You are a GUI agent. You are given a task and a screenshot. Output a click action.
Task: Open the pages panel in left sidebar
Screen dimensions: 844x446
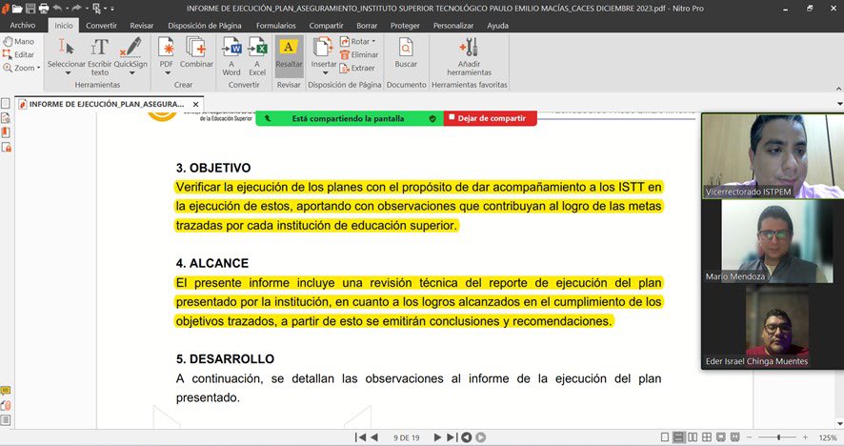(x=6, y=103)
